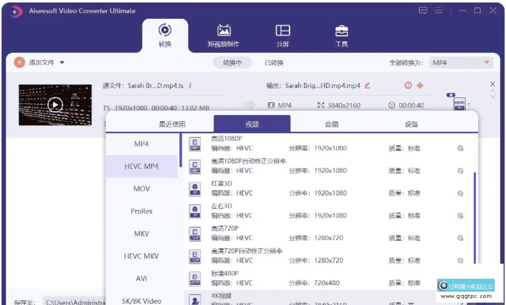Switch to the 音频 format tab
The width and height of the screenshot is (506, 305).
331,124
